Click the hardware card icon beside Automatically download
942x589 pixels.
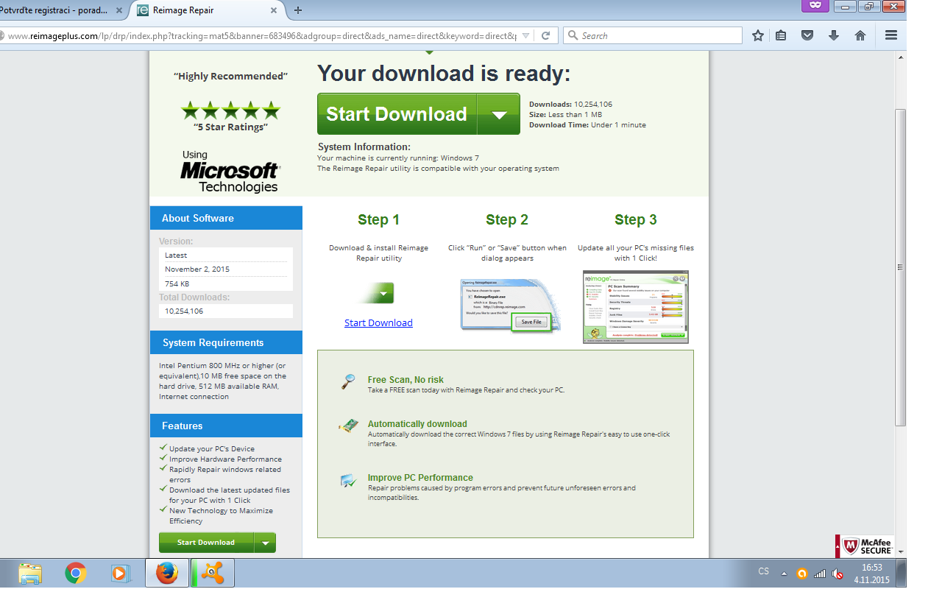(348, 426)
